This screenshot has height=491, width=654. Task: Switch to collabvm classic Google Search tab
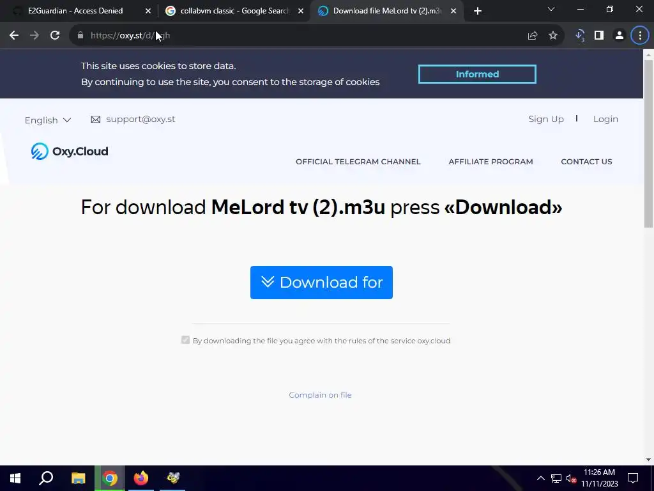(235, 11)
